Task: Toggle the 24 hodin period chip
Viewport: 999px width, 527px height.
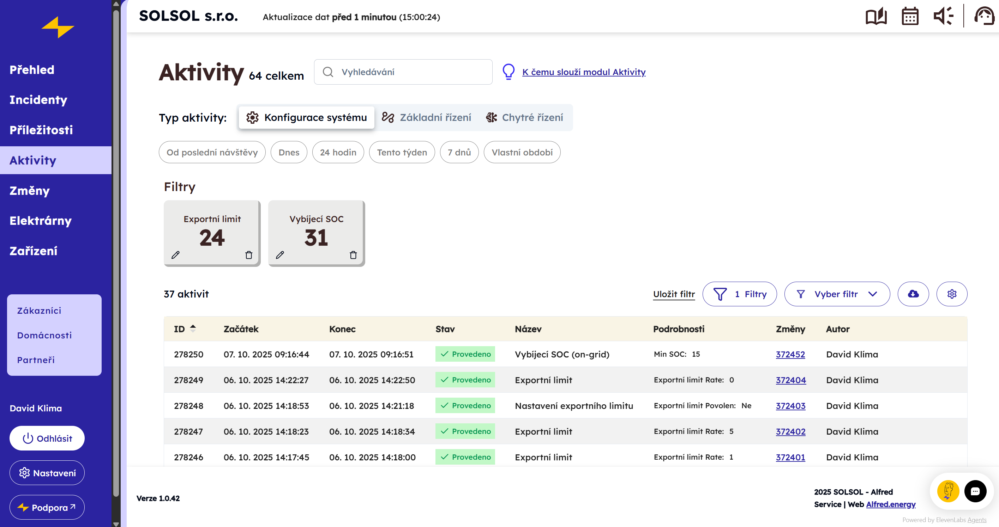Action: pyautogui.click(x=338, y=152)
